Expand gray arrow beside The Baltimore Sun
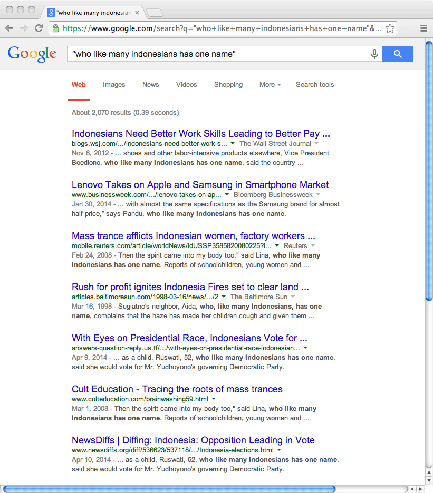Image resolution: width=433 pixels, height=493 pixels. coord(293,297)
